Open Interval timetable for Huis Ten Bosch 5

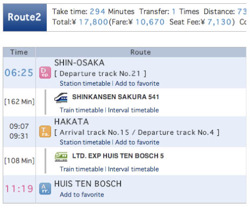coord(133,169)
